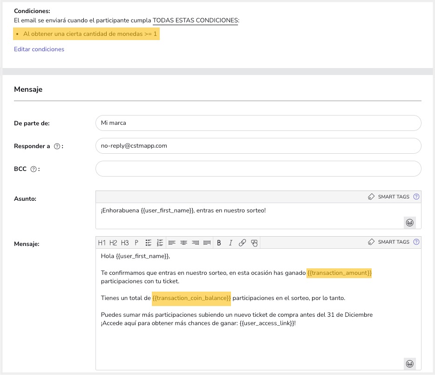This screenshot has height=375, width=435.
Task: Insert a hyperlink with link icon
Action: pyautogui.click(x=242, y=243)
